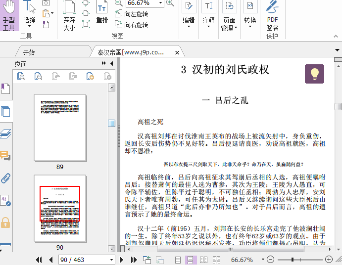
Task: Click delete page icon in Pages panel
Action: (x=107, y=76)
